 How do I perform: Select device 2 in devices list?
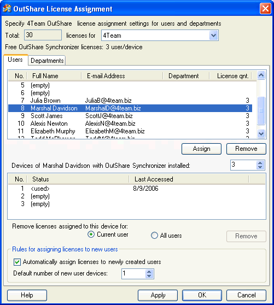[137, 196]
